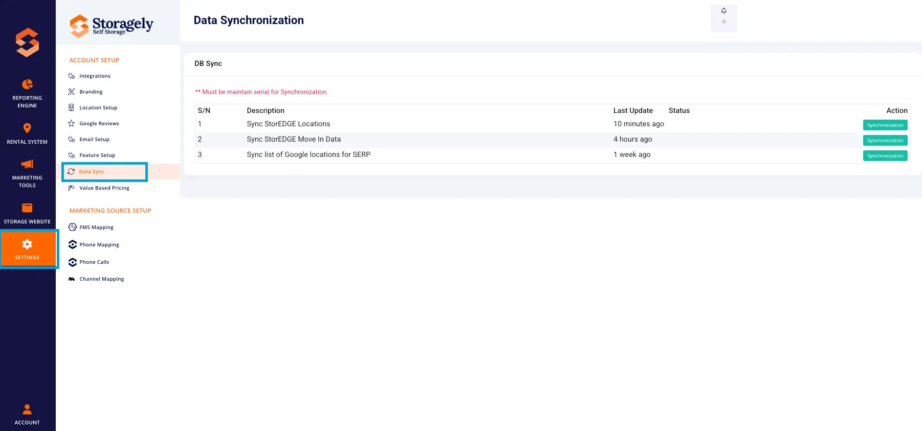This screenshot has width=922, height=431.
Task: Open the Account user icon
Action: 27,409
